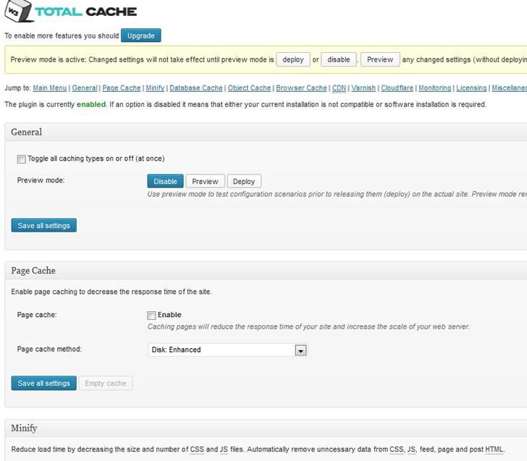Image resolution: width=527 pixels, height=461 pixels.
Task: Click the W3 Total Cache cube logo
Action: tap(19, 11)
